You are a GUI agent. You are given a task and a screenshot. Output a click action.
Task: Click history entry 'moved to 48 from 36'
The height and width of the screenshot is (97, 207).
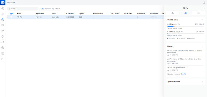pyautogui.click(x=185, y=51)
